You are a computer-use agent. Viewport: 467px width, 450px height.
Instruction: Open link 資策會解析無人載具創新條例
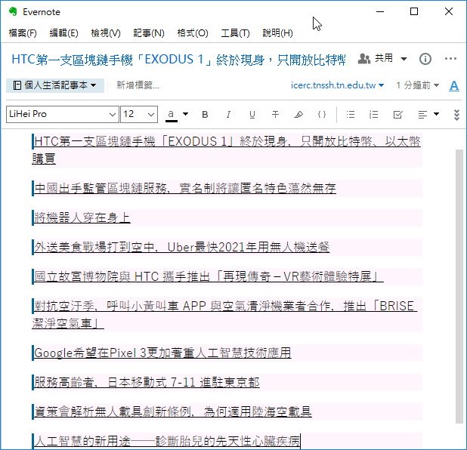click(173, 411)
